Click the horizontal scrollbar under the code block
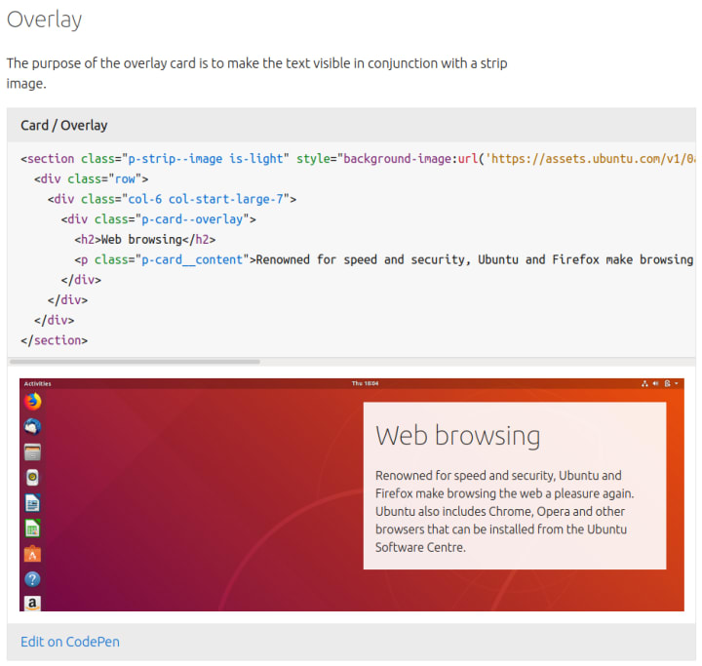This screenshot has width=702, height=666. [135, 362]
